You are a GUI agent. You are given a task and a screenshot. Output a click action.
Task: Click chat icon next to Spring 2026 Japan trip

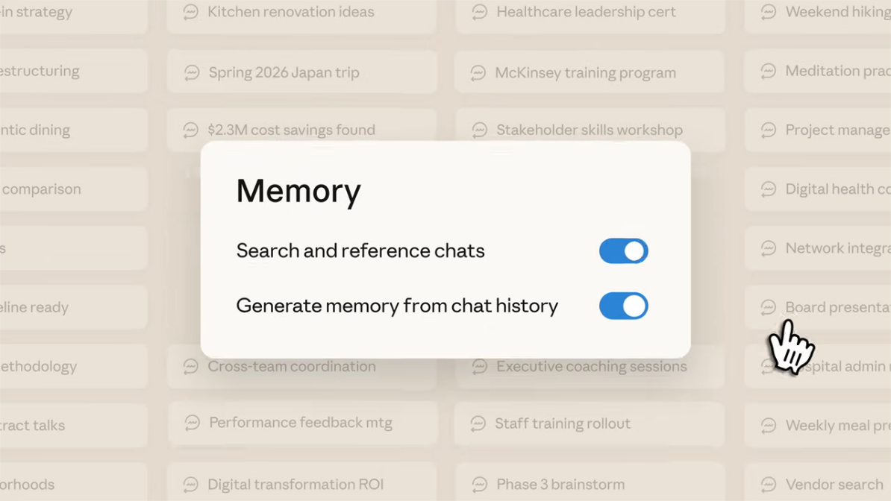coord(192,72)
